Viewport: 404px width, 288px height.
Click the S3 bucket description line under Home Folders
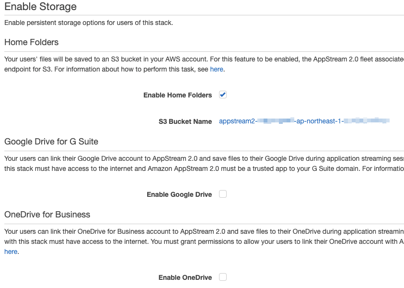click(201, 59)
